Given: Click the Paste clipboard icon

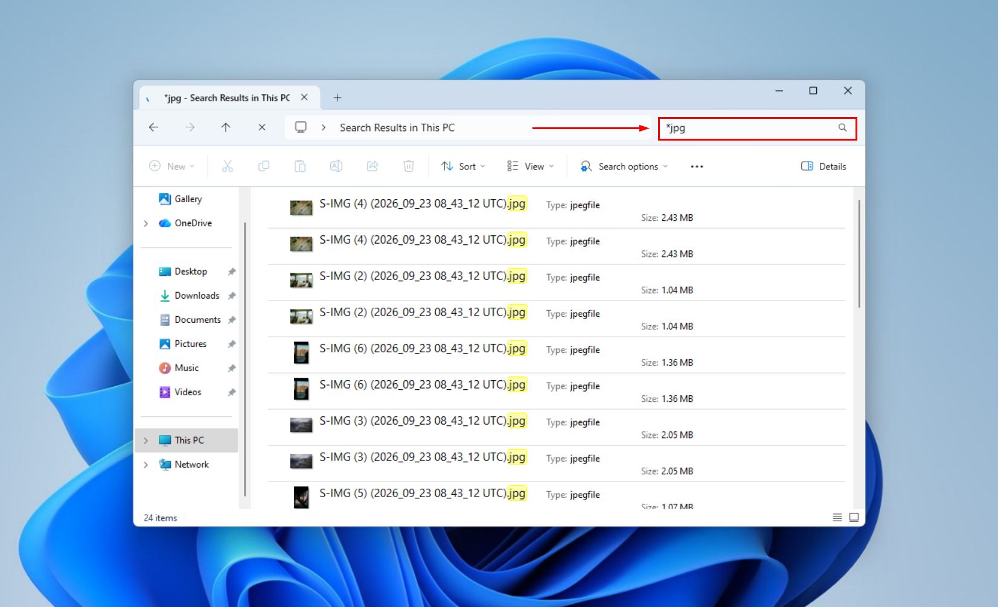Looking at the screenshot, I should [x=300, y=166].
